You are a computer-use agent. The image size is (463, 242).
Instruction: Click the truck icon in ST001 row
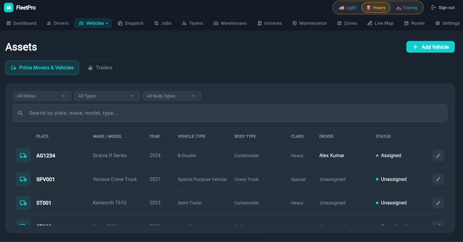pyautogui.click(x=23, y=203)
